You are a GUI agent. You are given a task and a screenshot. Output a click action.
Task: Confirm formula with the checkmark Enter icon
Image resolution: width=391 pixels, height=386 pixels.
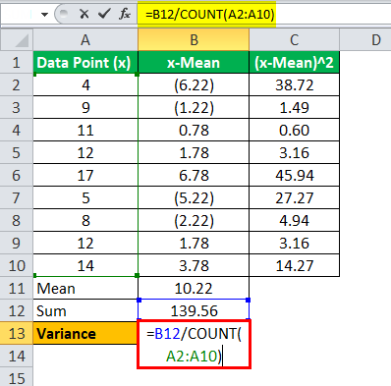[x=104, y=14]
